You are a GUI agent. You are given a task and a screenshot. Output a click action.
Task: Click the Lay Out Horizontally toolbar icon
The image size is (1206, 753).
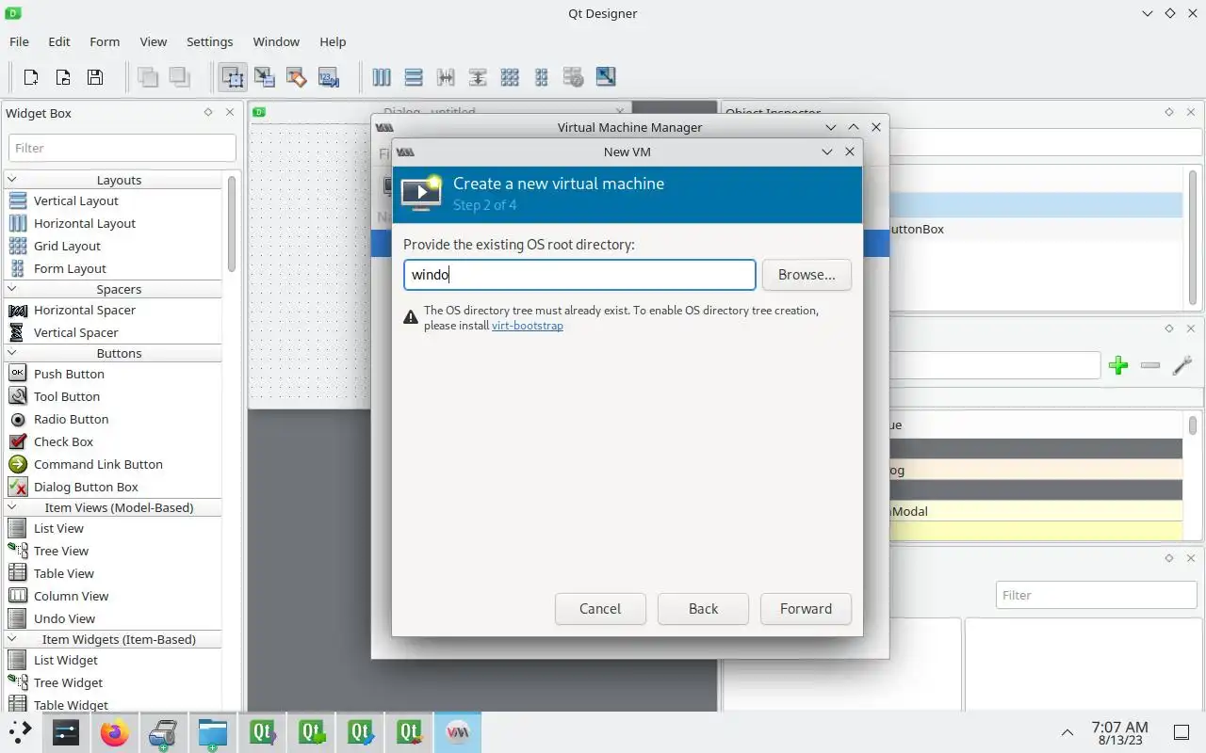tap(382, 77)
